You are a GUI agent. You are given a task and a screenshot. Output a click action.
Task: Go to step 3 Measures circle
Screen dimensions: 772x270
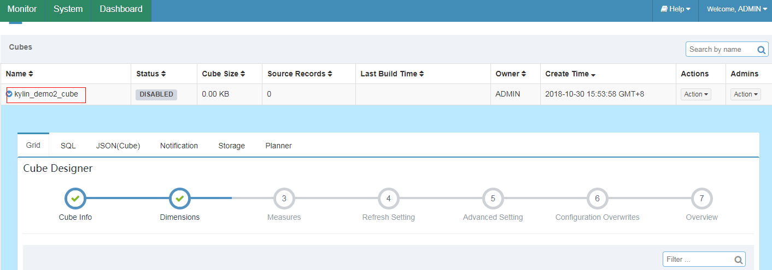(x=284, y=199)
